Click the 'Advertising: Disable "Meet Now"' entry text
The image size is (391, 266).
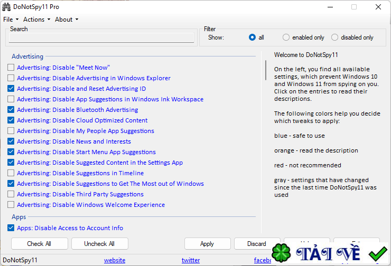pyautogui.click(x=63, y=68)
